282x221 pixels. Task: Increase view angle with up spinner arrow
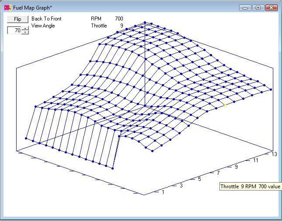25,29
